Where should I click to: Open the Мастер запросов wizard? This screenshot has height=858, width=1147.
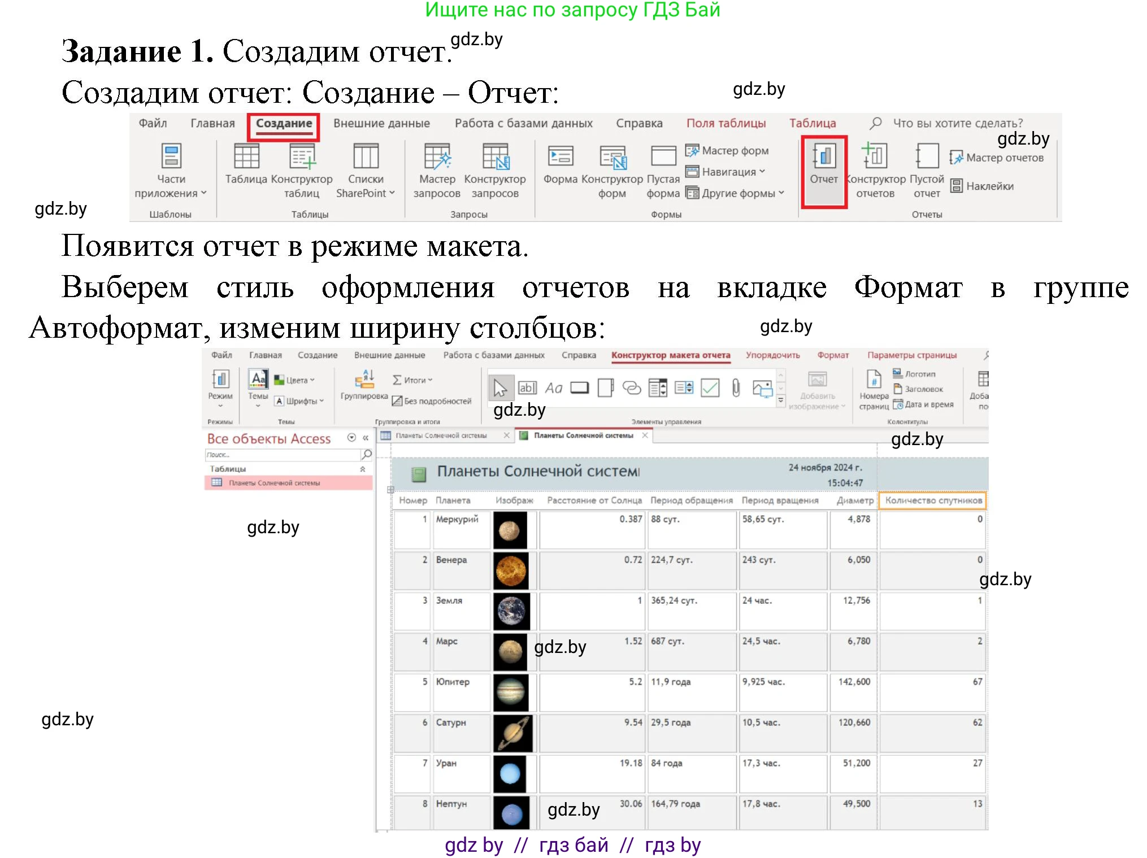436,168
